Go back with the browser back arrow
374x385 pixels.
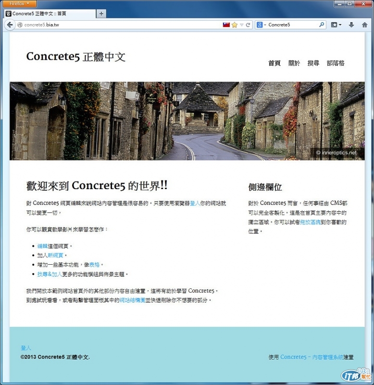tap(10, 25)
